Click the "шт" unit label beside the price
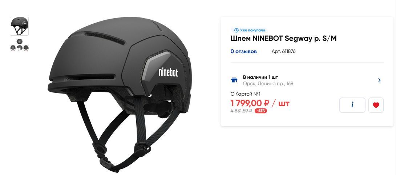Viewport: 396px width, 175px height. point(284,103)
